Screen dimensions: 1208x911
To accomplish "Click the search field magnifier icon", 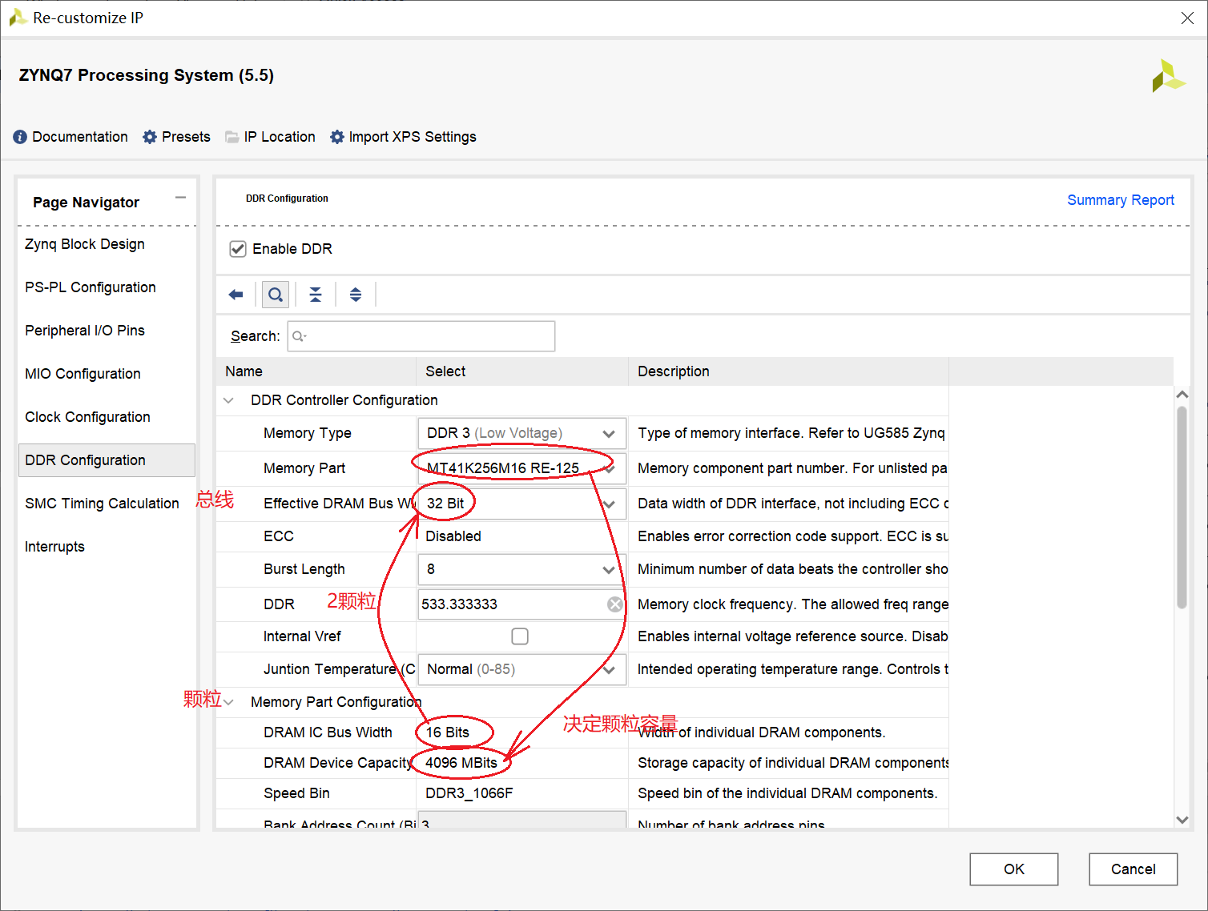I will click(x=300, y=336).
